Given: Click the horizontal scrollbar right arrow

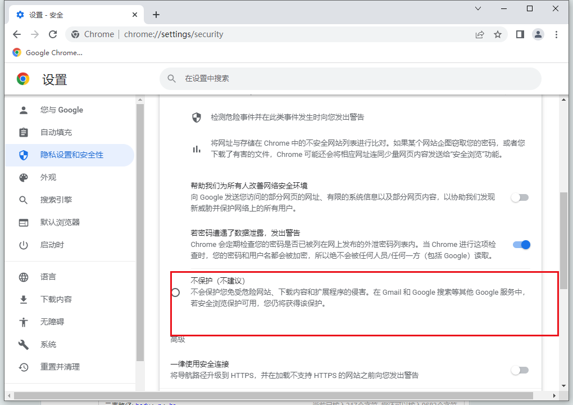Looking at the screenshot, I should 554,395.
